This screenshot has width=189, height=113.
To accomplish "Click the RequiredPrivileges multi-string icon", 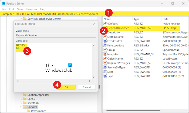I will (x=105, y=63).
